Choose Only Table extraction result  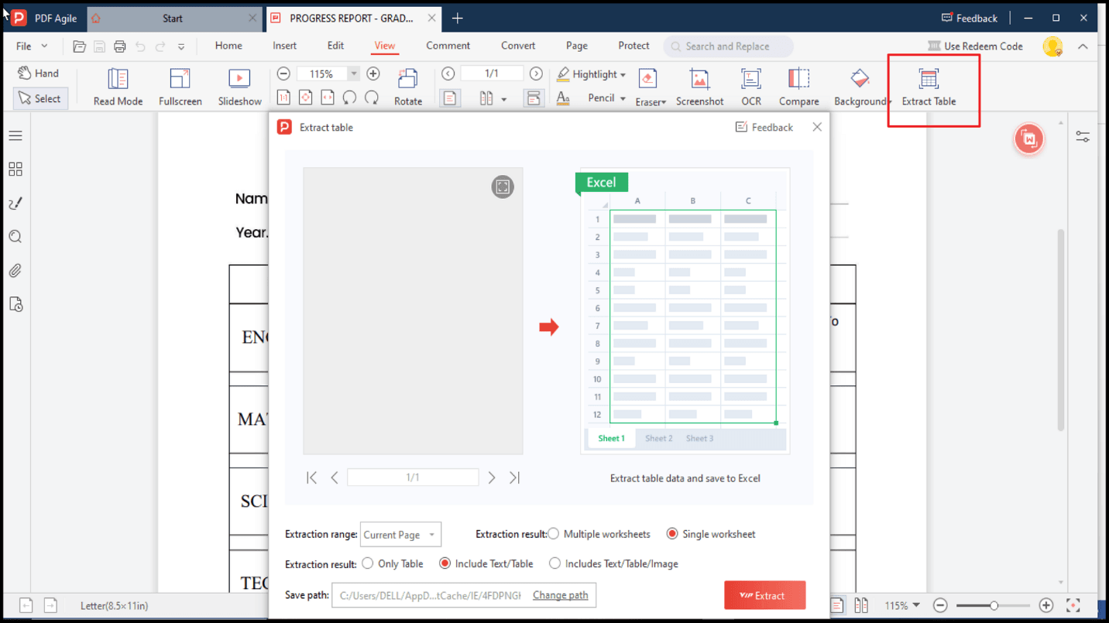393,563
